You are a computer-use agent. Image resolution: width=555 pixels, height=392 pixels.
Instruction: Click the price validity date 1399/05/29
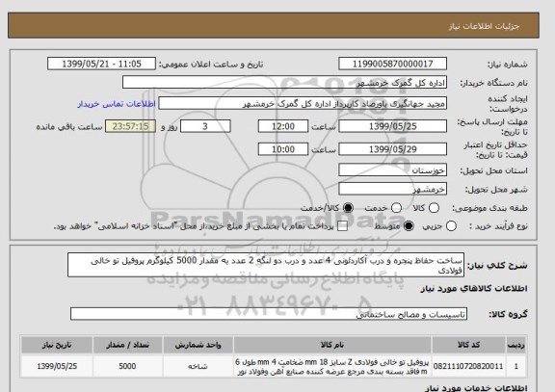click(392, 149)
